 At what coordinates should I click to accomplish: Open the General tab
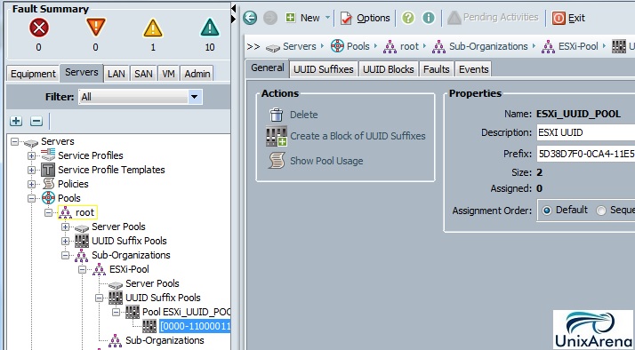268,68
